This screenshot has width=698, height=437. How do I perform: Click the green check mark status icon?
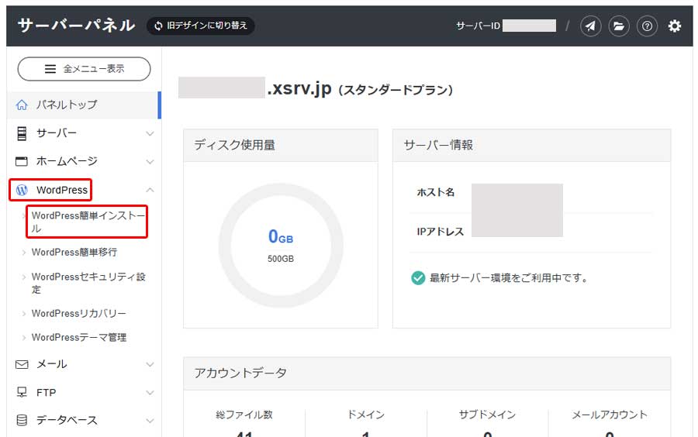418,278
